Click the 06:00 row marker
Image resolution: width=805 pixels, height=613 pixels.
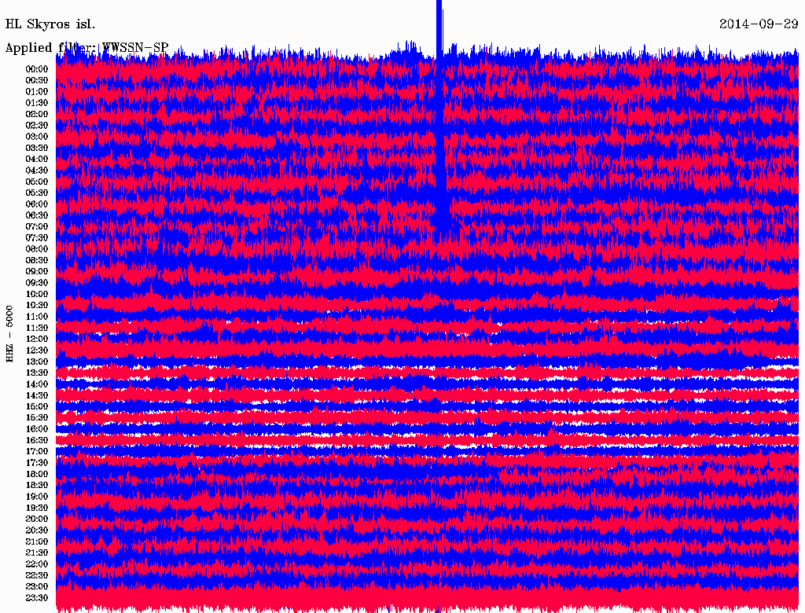coord(37,204)
